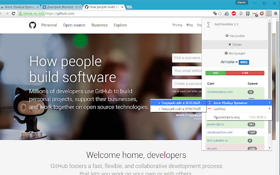Bookmark this page with the star icon

(220, 14)
